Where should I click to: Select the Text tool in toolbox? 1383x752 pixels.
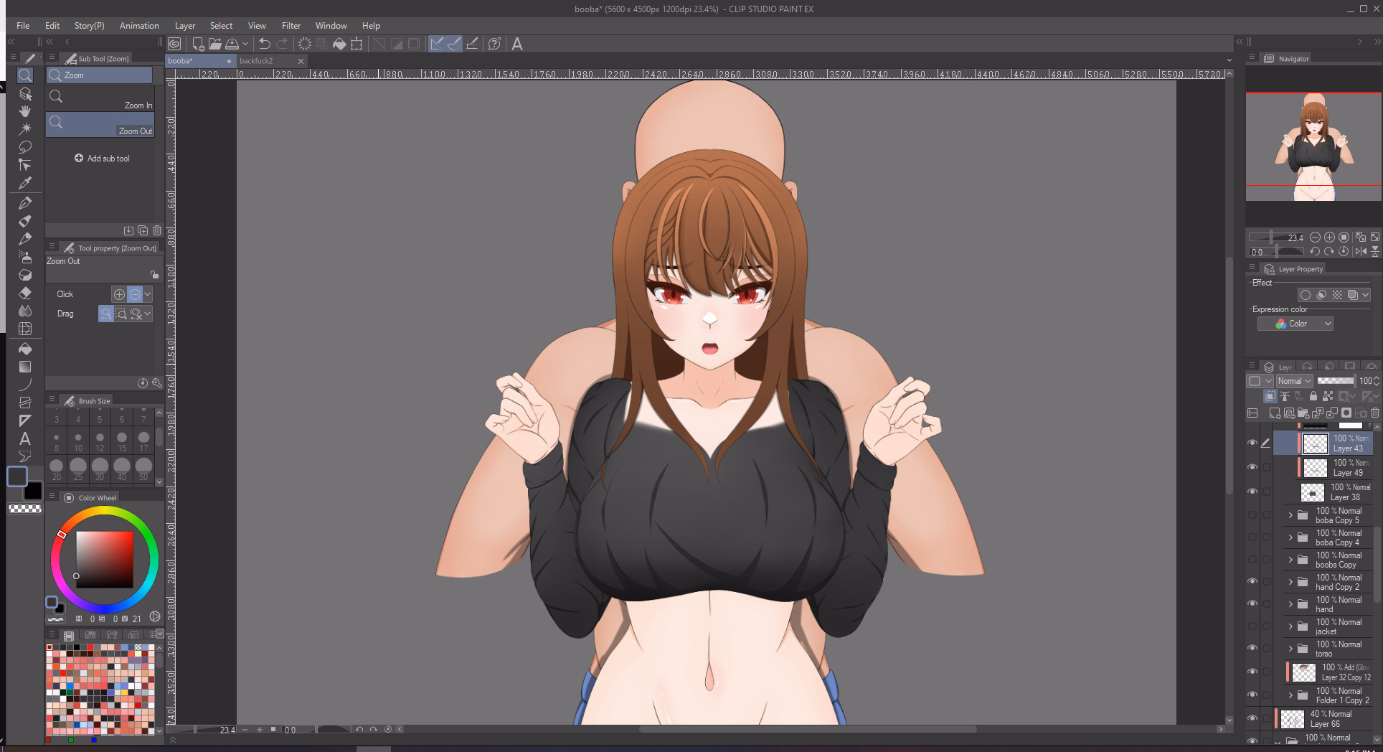pos(25,438)
